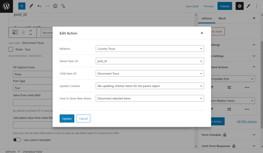The width and height of the screenshot is (263, 153).
Task: Click the Limit Form Responses lock icon
Action: [x=234, y=146]
